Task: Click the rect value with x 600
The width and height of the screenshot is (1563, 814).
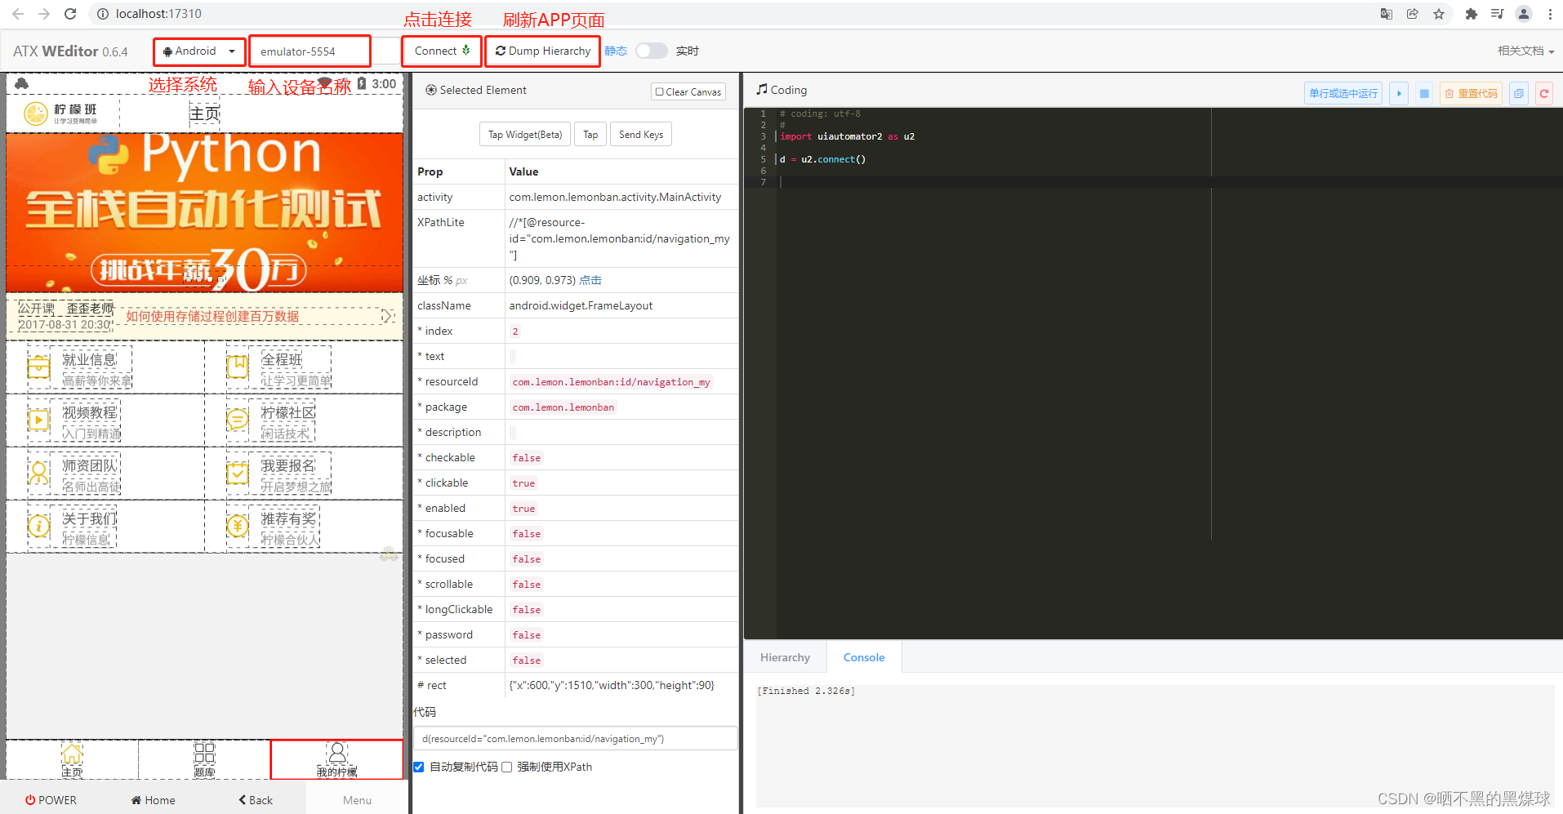Action: [x=612, y=685]
